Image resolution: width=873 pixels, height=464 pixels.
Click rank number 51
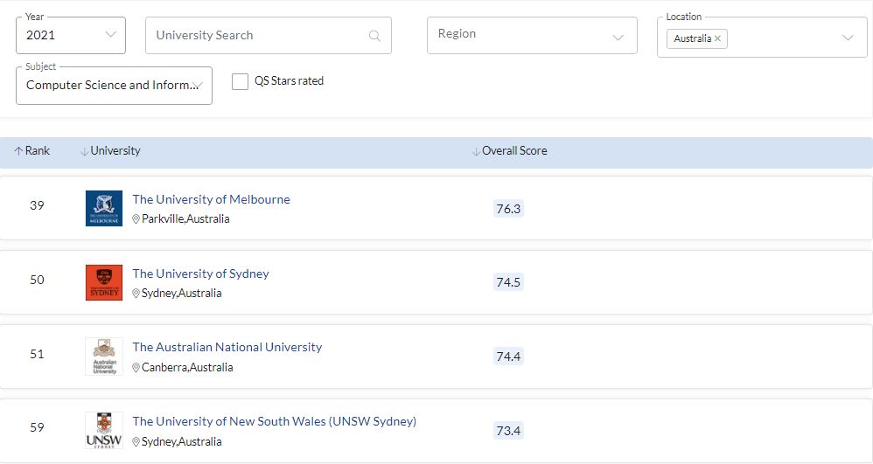37,354
